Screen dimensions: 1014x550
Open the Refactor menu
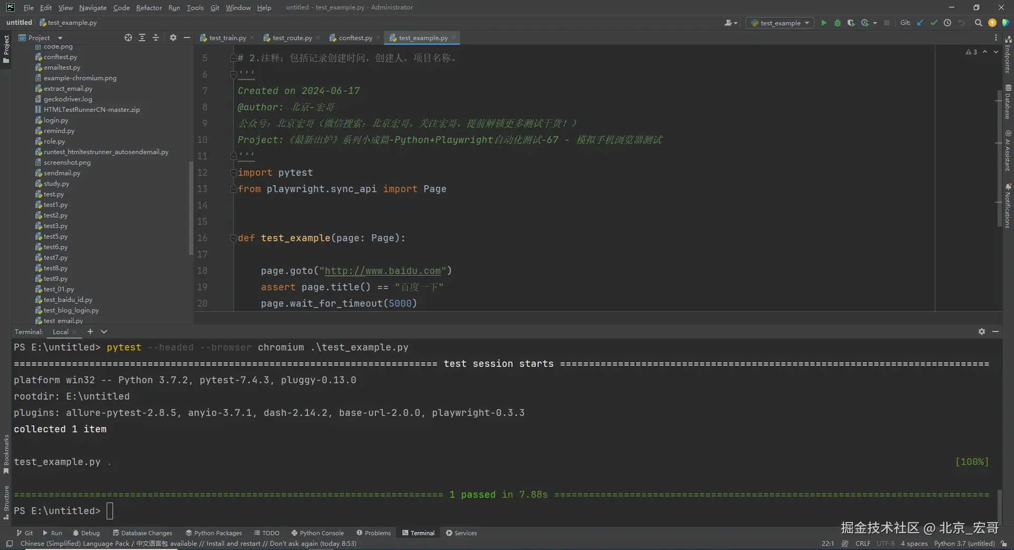[148, 7]
